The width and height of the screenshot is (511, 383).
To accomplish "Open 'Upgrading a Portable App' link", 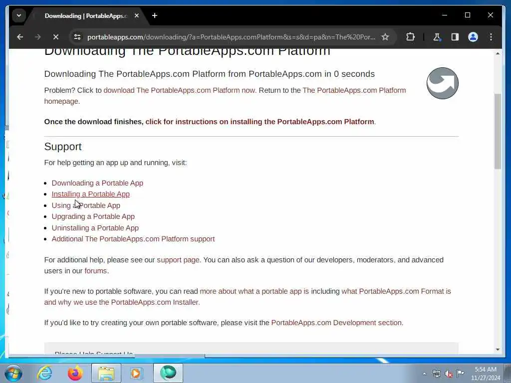I will coord(93,216).
